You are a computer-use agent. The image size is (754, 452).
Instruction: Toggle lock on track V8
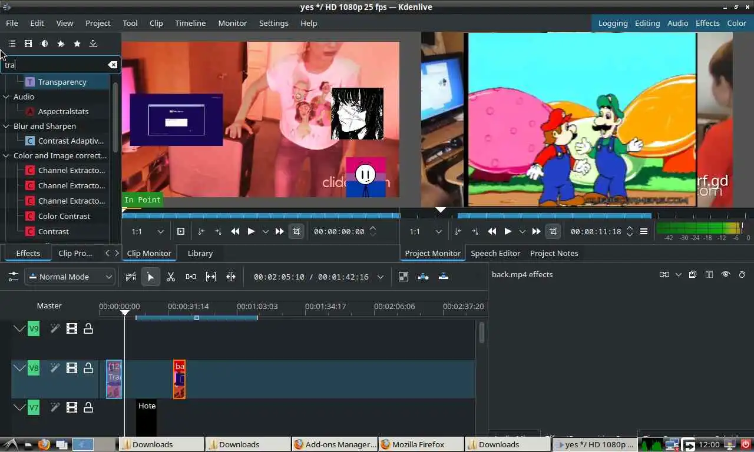pyautogui.click(x=88, y=368)
